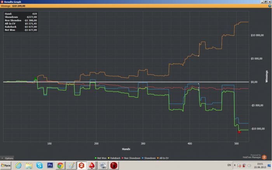The height and width of the screenshot is (170, 272).
Task: Expand the Options panel
Action: click(x=7, y=158)
